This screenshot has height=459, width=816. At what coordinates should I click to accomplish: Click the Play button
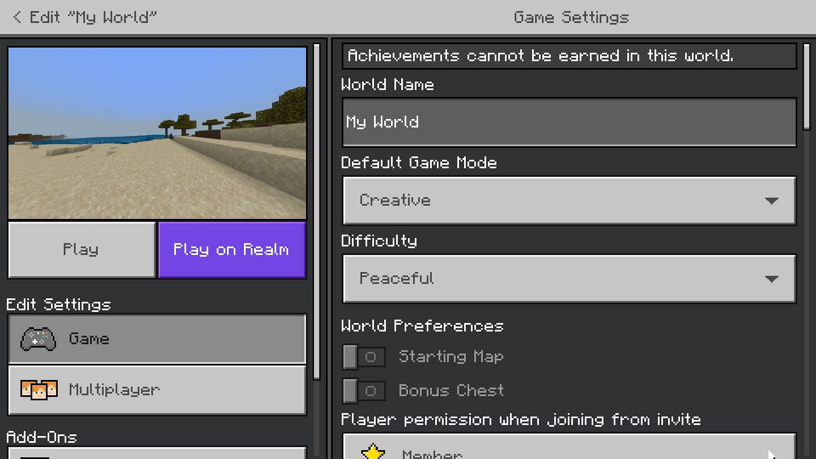click(x=82, y=249)
